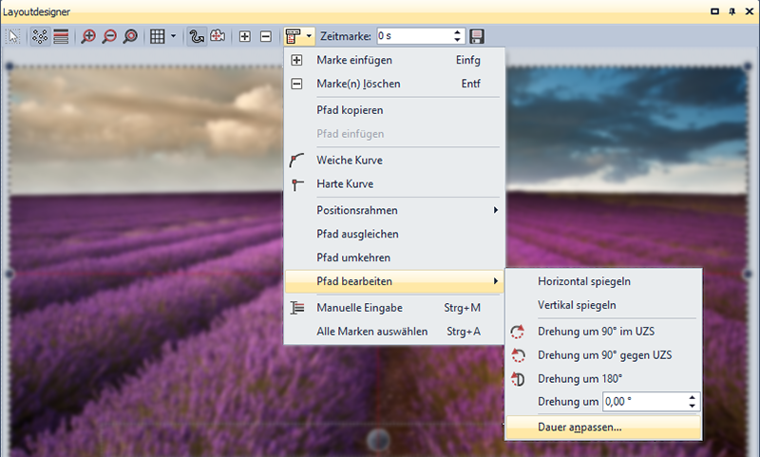Decrease the Drehung um angle
The height and width of the screenshot is (457, 760).
pyautogui.click(x=693, y=406)
